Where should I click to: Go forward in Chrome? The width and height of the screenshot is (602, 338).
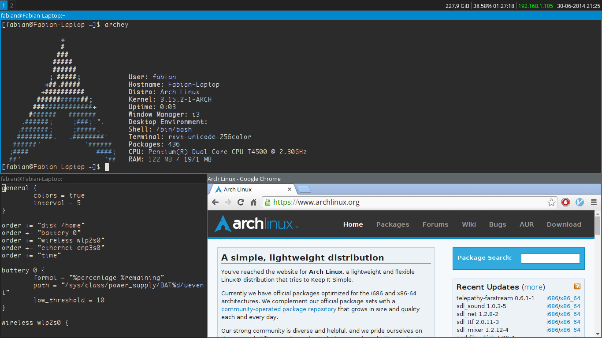click(228, 202)
